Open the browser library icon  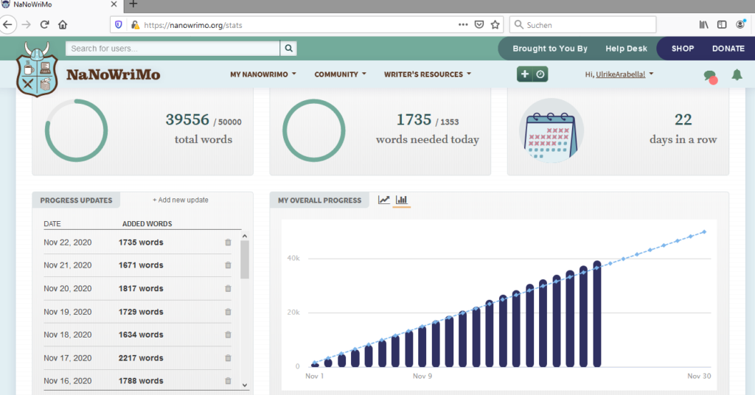(x=703, y=24)
